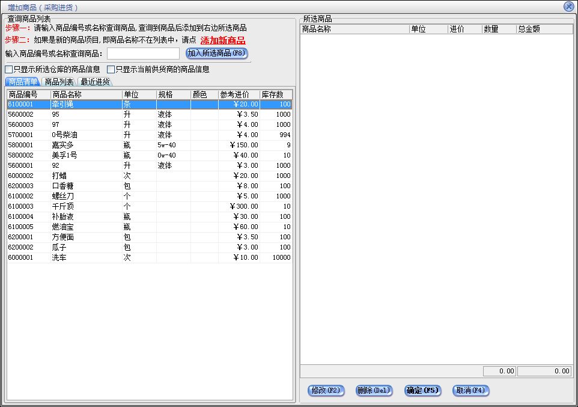Close the 增加商品 dialog window
Image resolution: width=578 pixels, height=407 pixels.
point(568,6)
